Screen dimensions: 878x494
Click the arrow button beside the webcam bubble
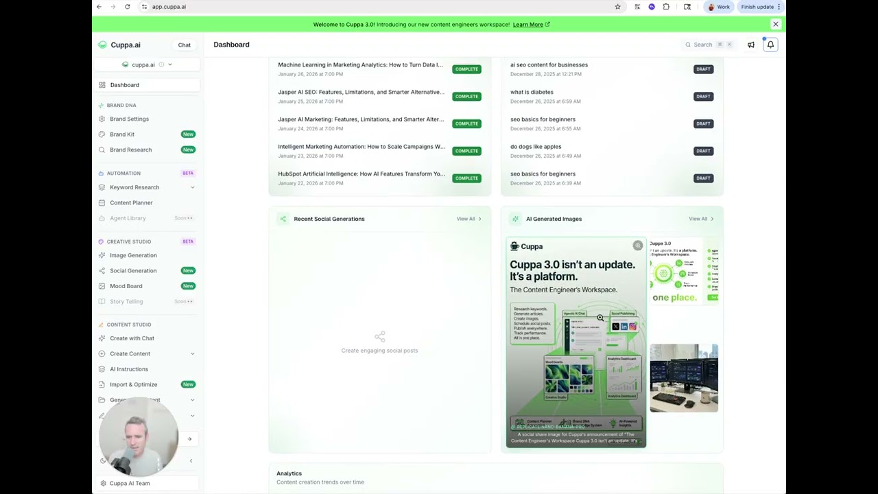pyautogui.click(x=189, y=439)
